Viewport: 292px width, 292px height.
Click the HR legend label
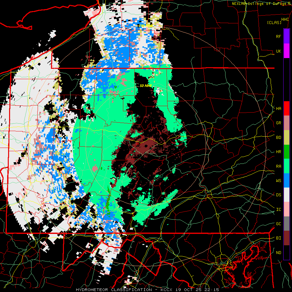[278, 152]
